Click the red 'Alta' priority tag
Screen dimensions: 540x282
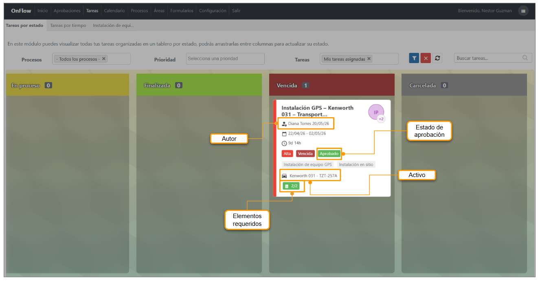[x=288, y=154]
